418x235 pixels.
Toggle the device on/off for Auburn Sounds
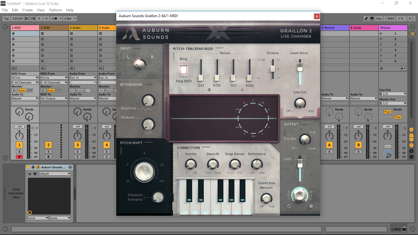pyautogui.click(x=28, y=167)
